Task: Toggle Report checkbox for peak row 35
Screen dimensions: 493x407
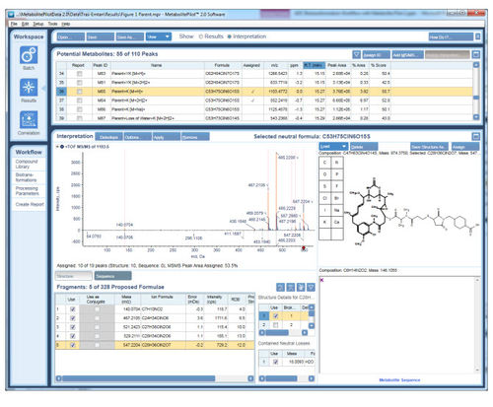Action: point(79,83)
